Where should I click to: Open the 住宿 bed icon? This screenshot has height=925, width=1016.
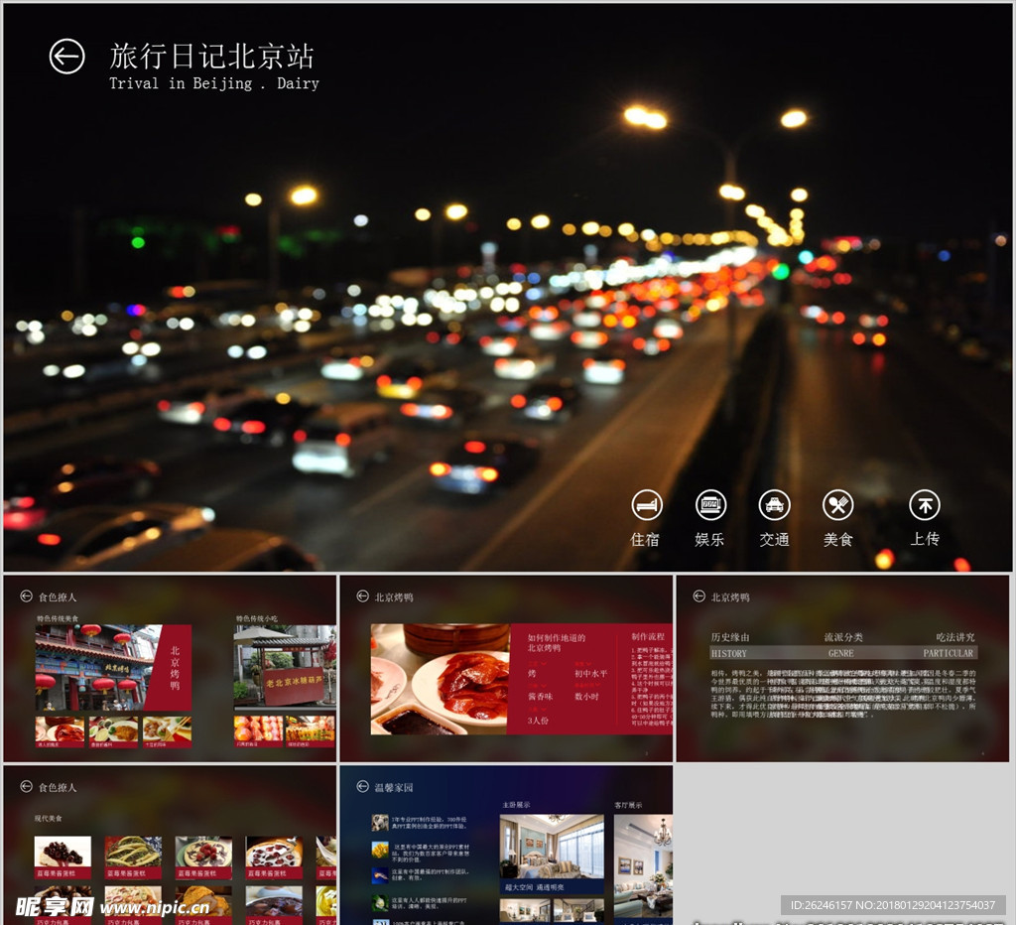(x=647, y=505)
